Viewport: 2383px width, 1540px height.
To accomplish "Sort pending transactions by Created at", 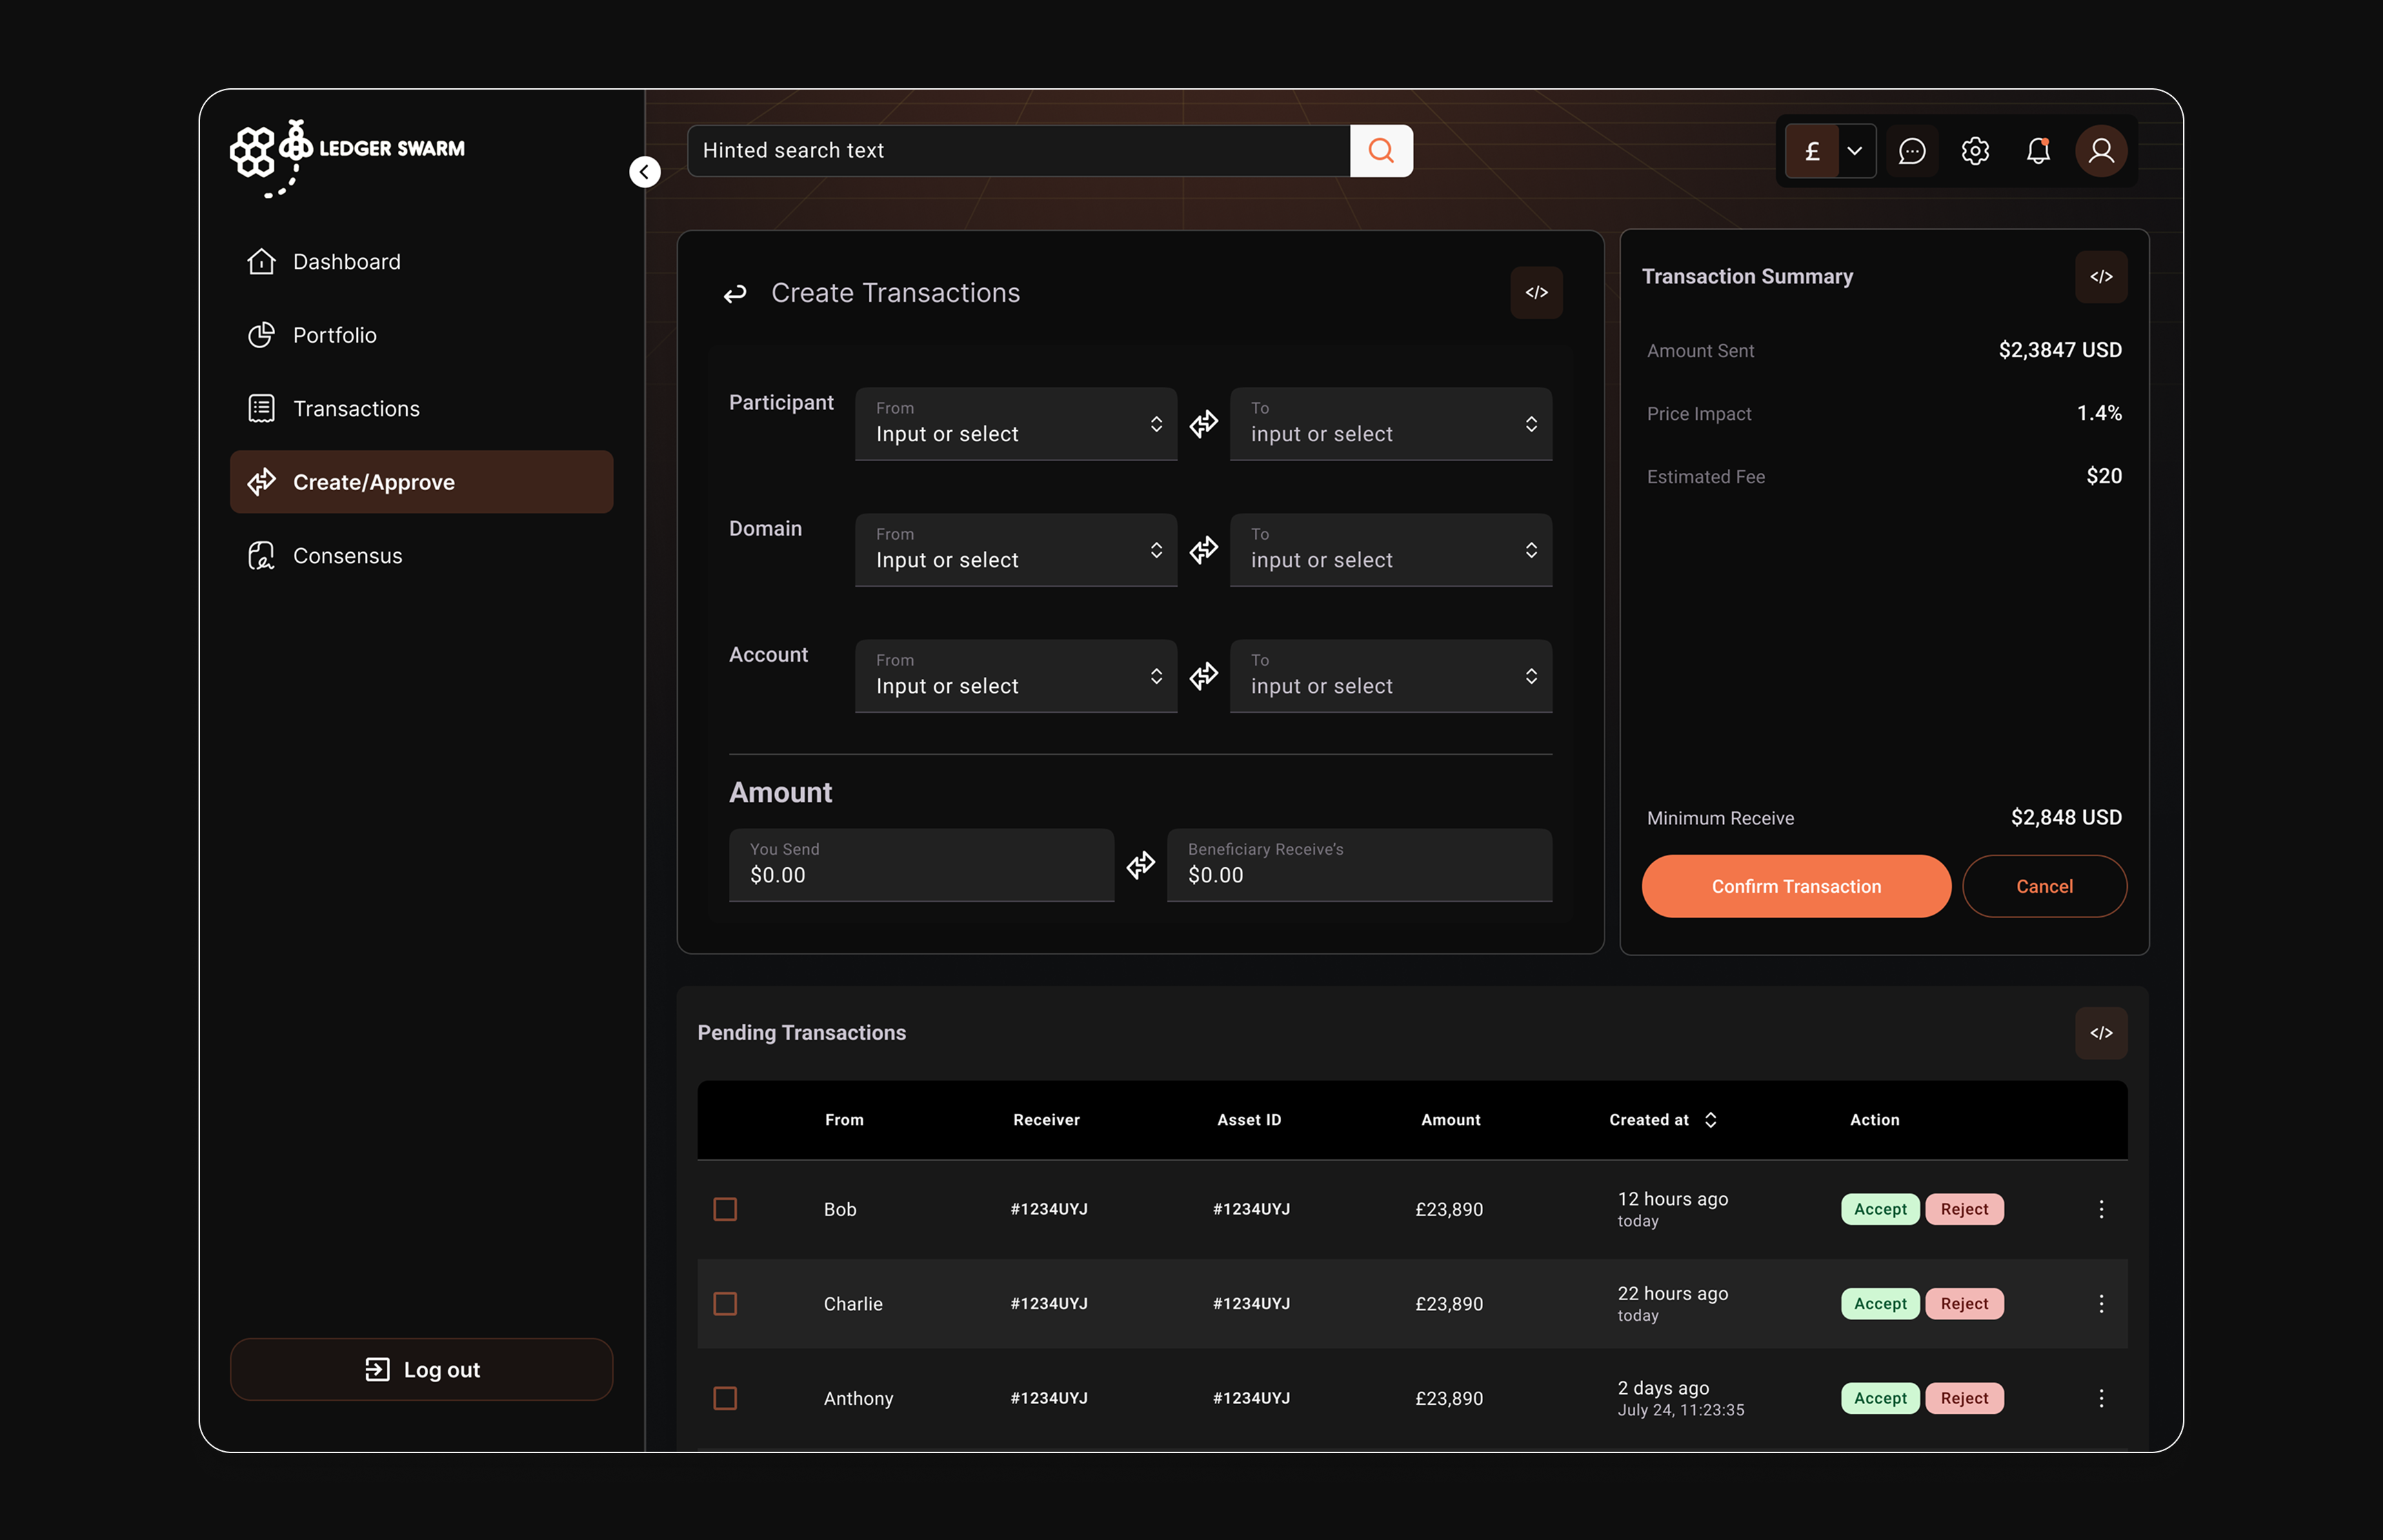I will point(1711,1119).
